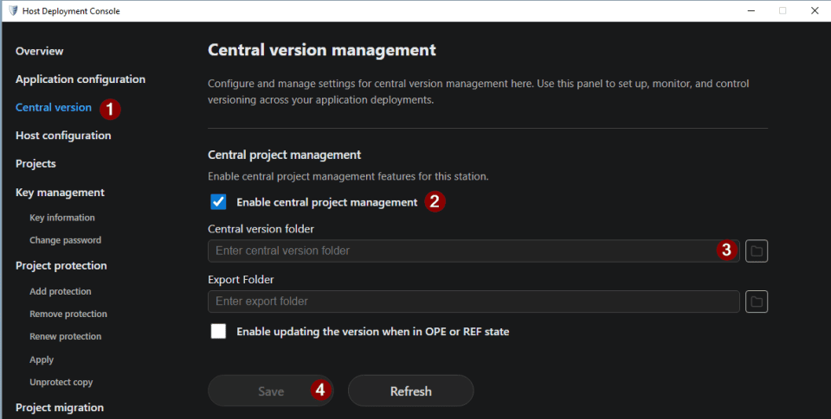Open Key management section
This screenshot has width=831, height=419.
tap(60, 193)
